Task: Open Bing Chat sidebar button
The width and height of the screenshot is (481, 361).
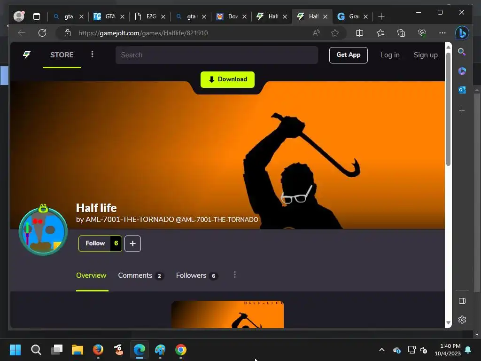Action: [462, 33]
